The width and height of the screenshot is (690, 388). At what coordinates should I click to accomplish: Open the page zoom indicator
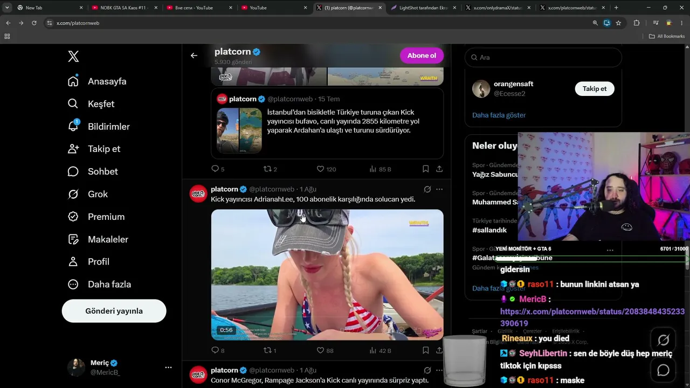point(595,23)
